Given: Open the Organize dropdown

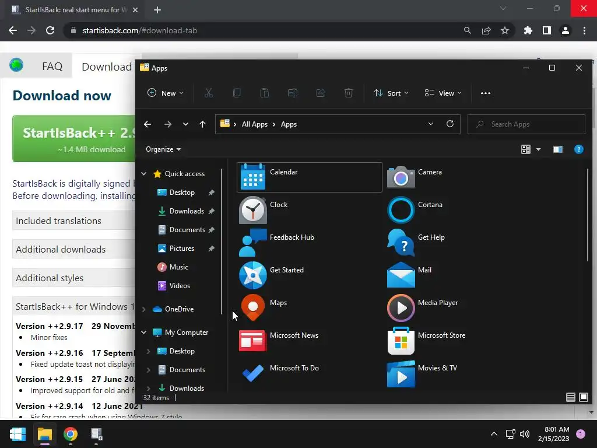Looking at the screenshot, I should click(x=163, y=149).
